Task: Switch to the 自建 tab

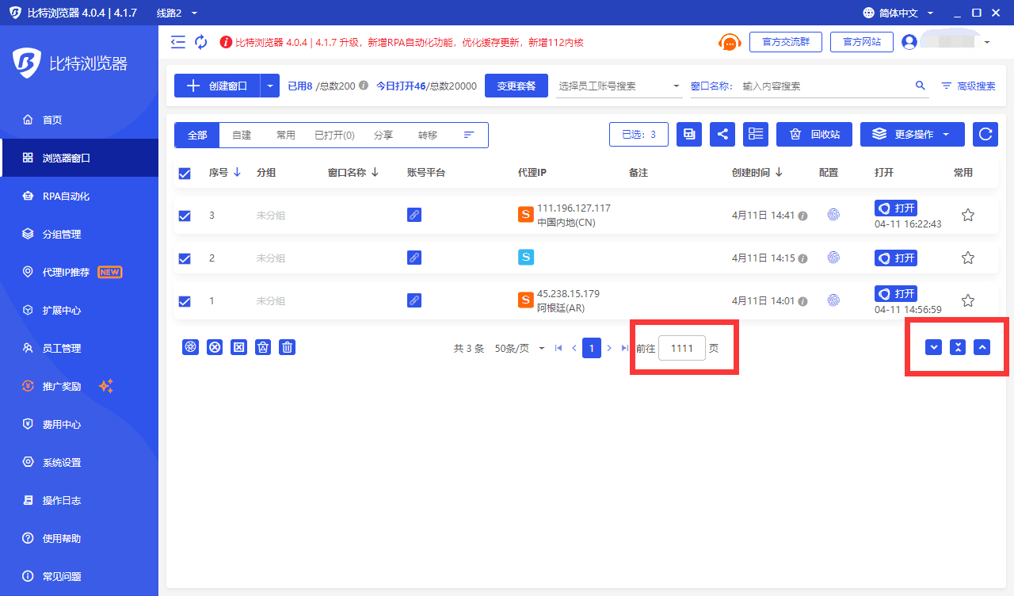Action: tap(242, 136)
